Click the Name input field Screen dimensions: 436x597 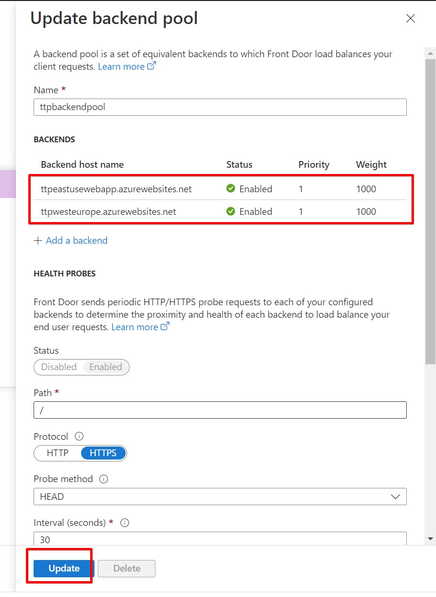[220, 107]
